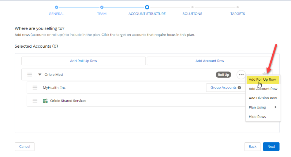This screenshot has width=291, height=157.
Task: Open the Oriole Med row actions ellipsis
Action: (x=241, y=75)
